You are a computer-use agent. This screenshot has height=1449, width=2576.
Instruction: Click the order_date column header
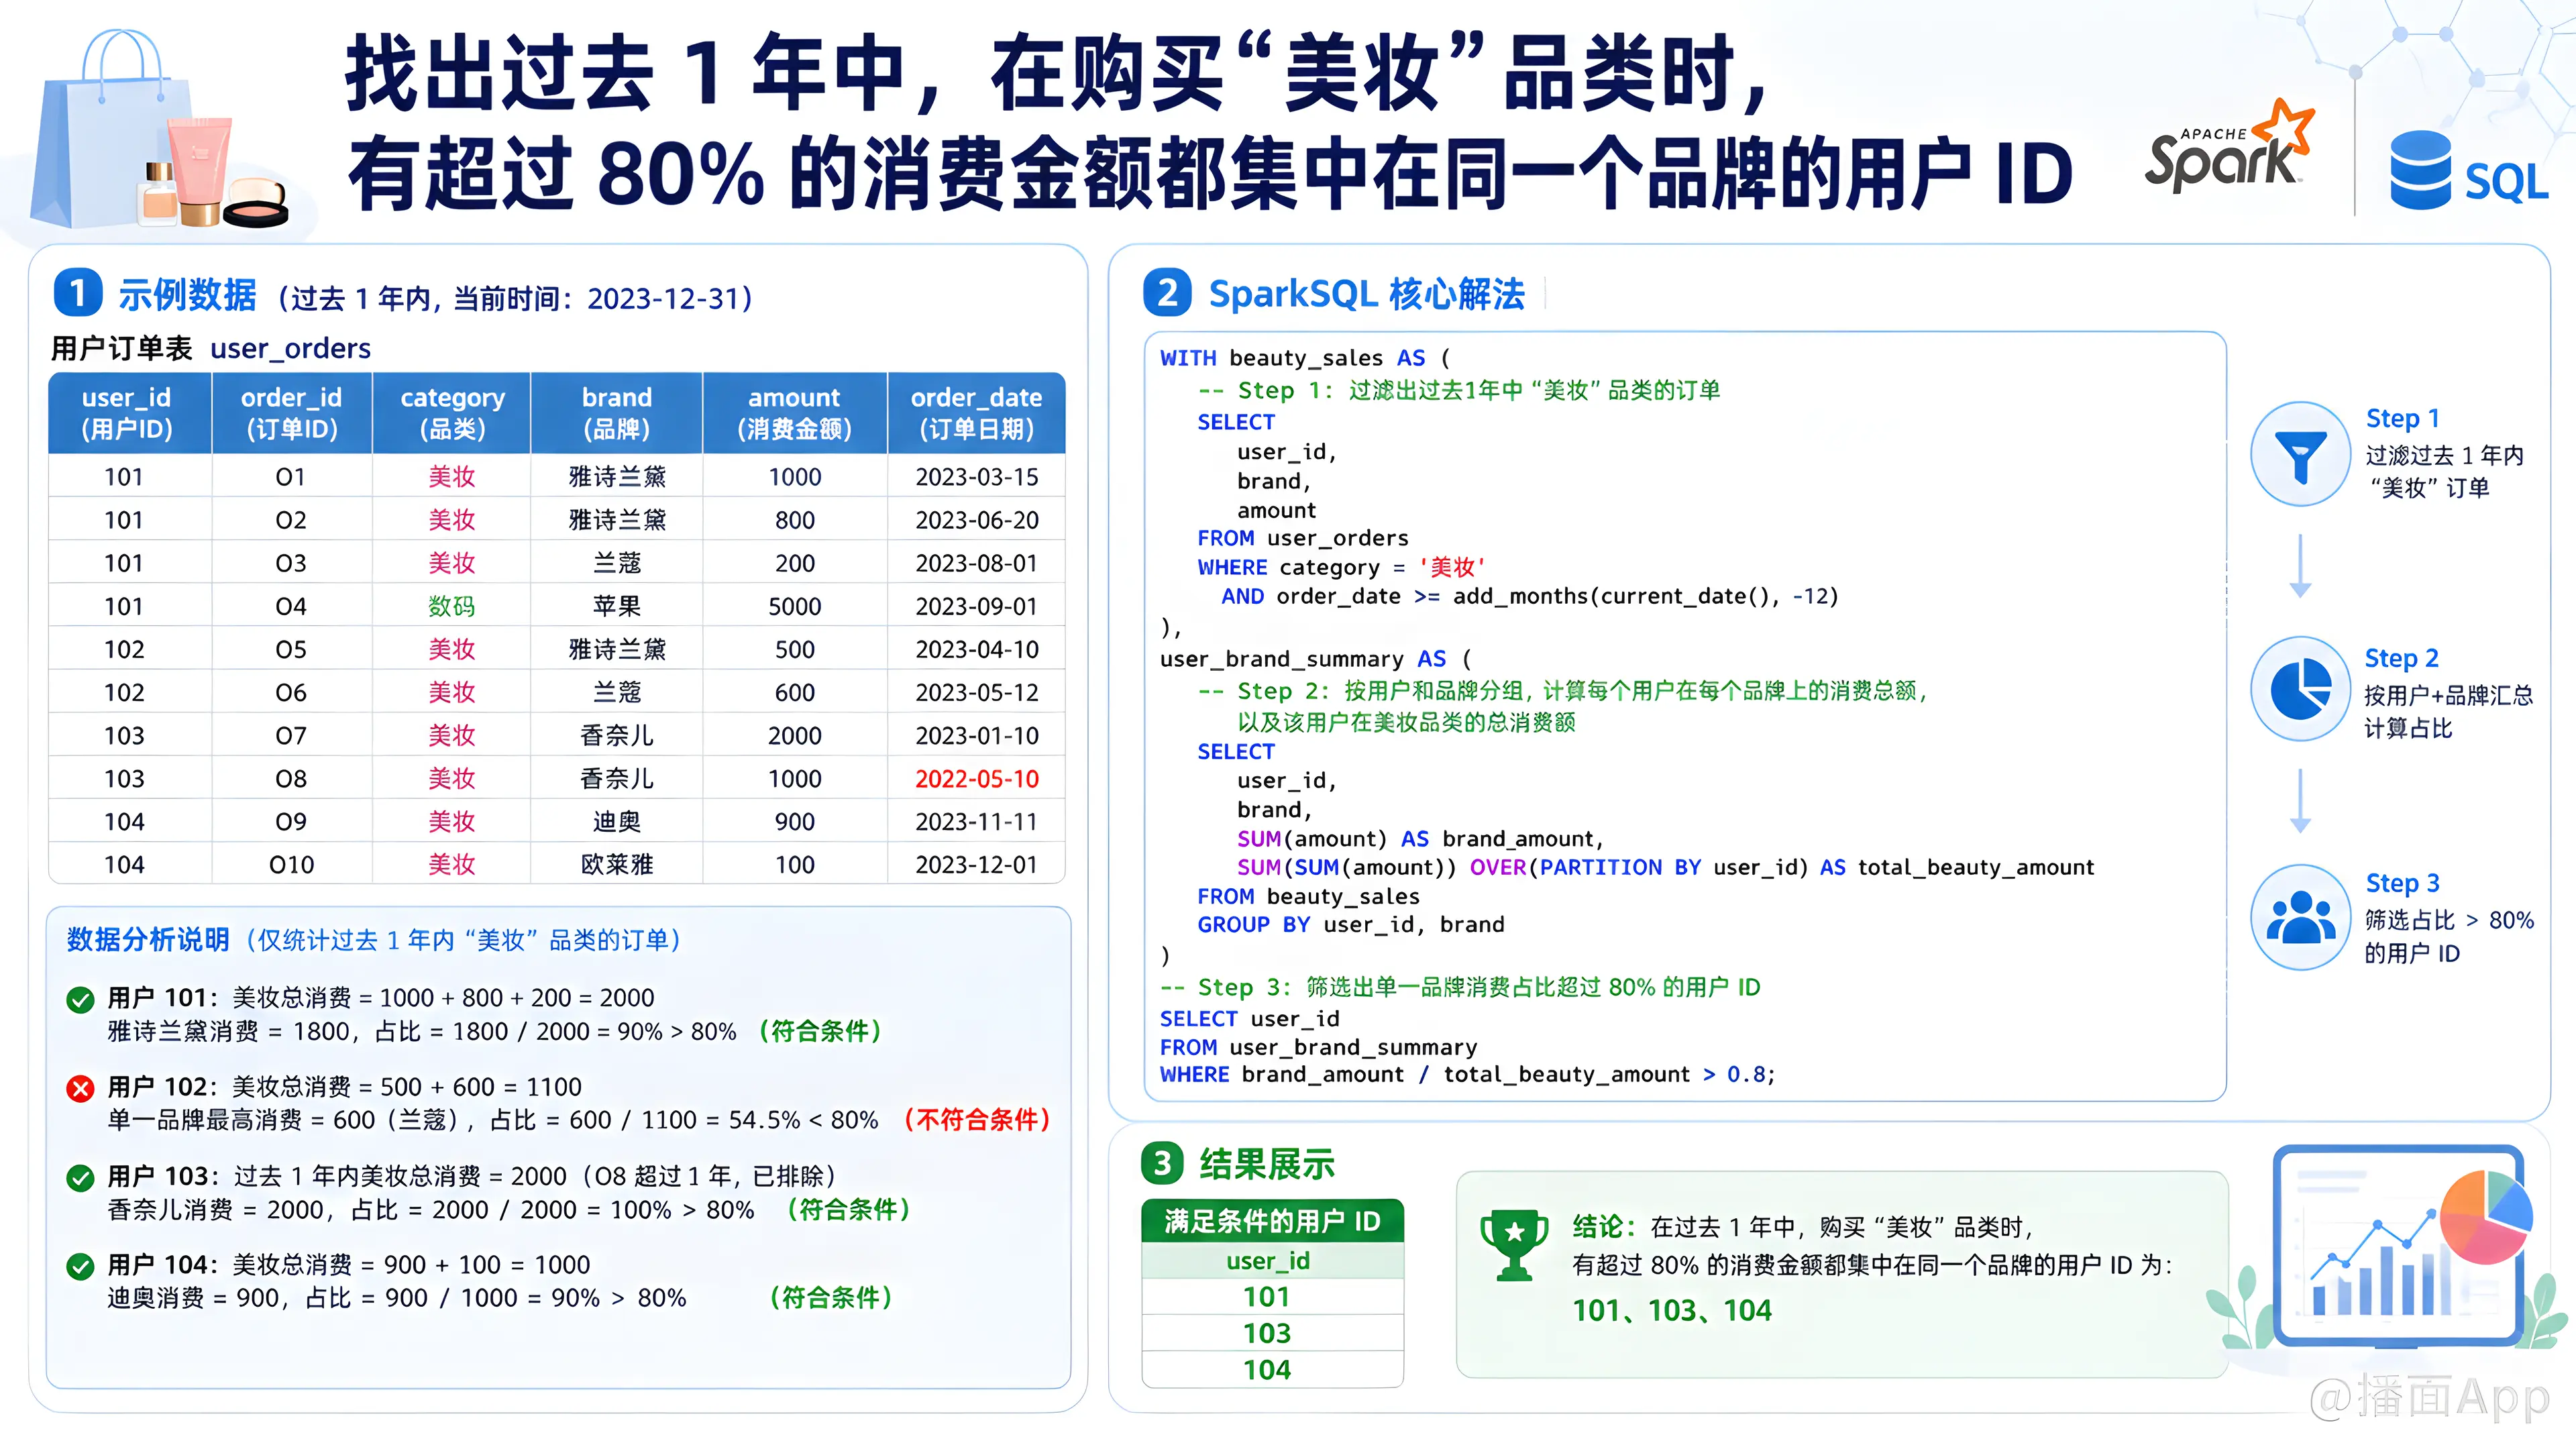point(976,413)
